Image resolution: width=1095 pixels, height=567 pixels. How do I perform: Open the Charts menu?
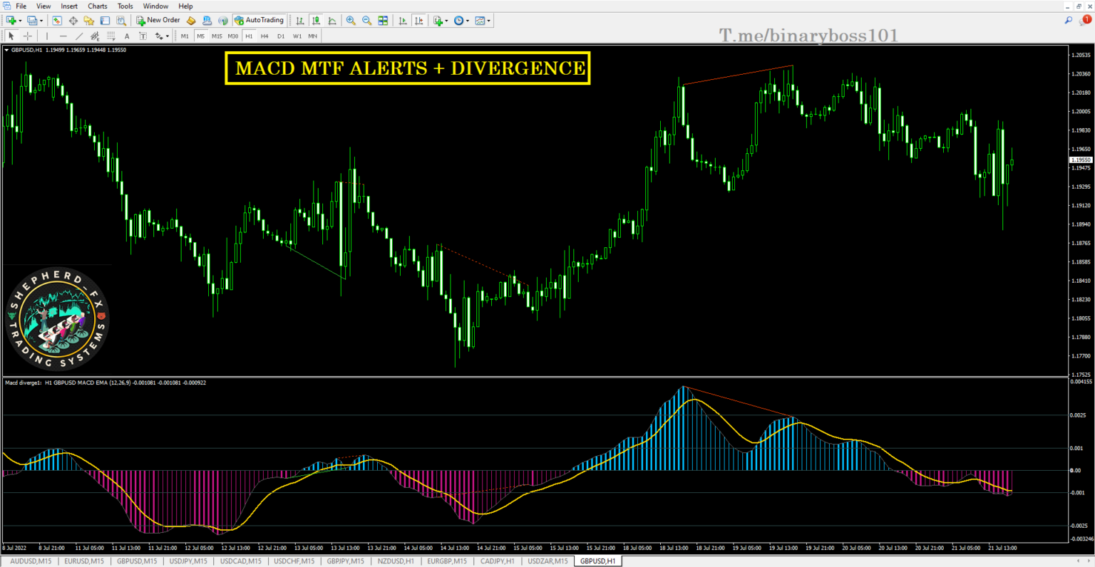pyautogui.click(x=97, y=6)
